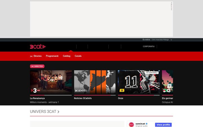Image resolution: width=203 pixels, height=127 pixels.
Task: Open the Onze channel thumbnail
Action: [x=139, y=82]
